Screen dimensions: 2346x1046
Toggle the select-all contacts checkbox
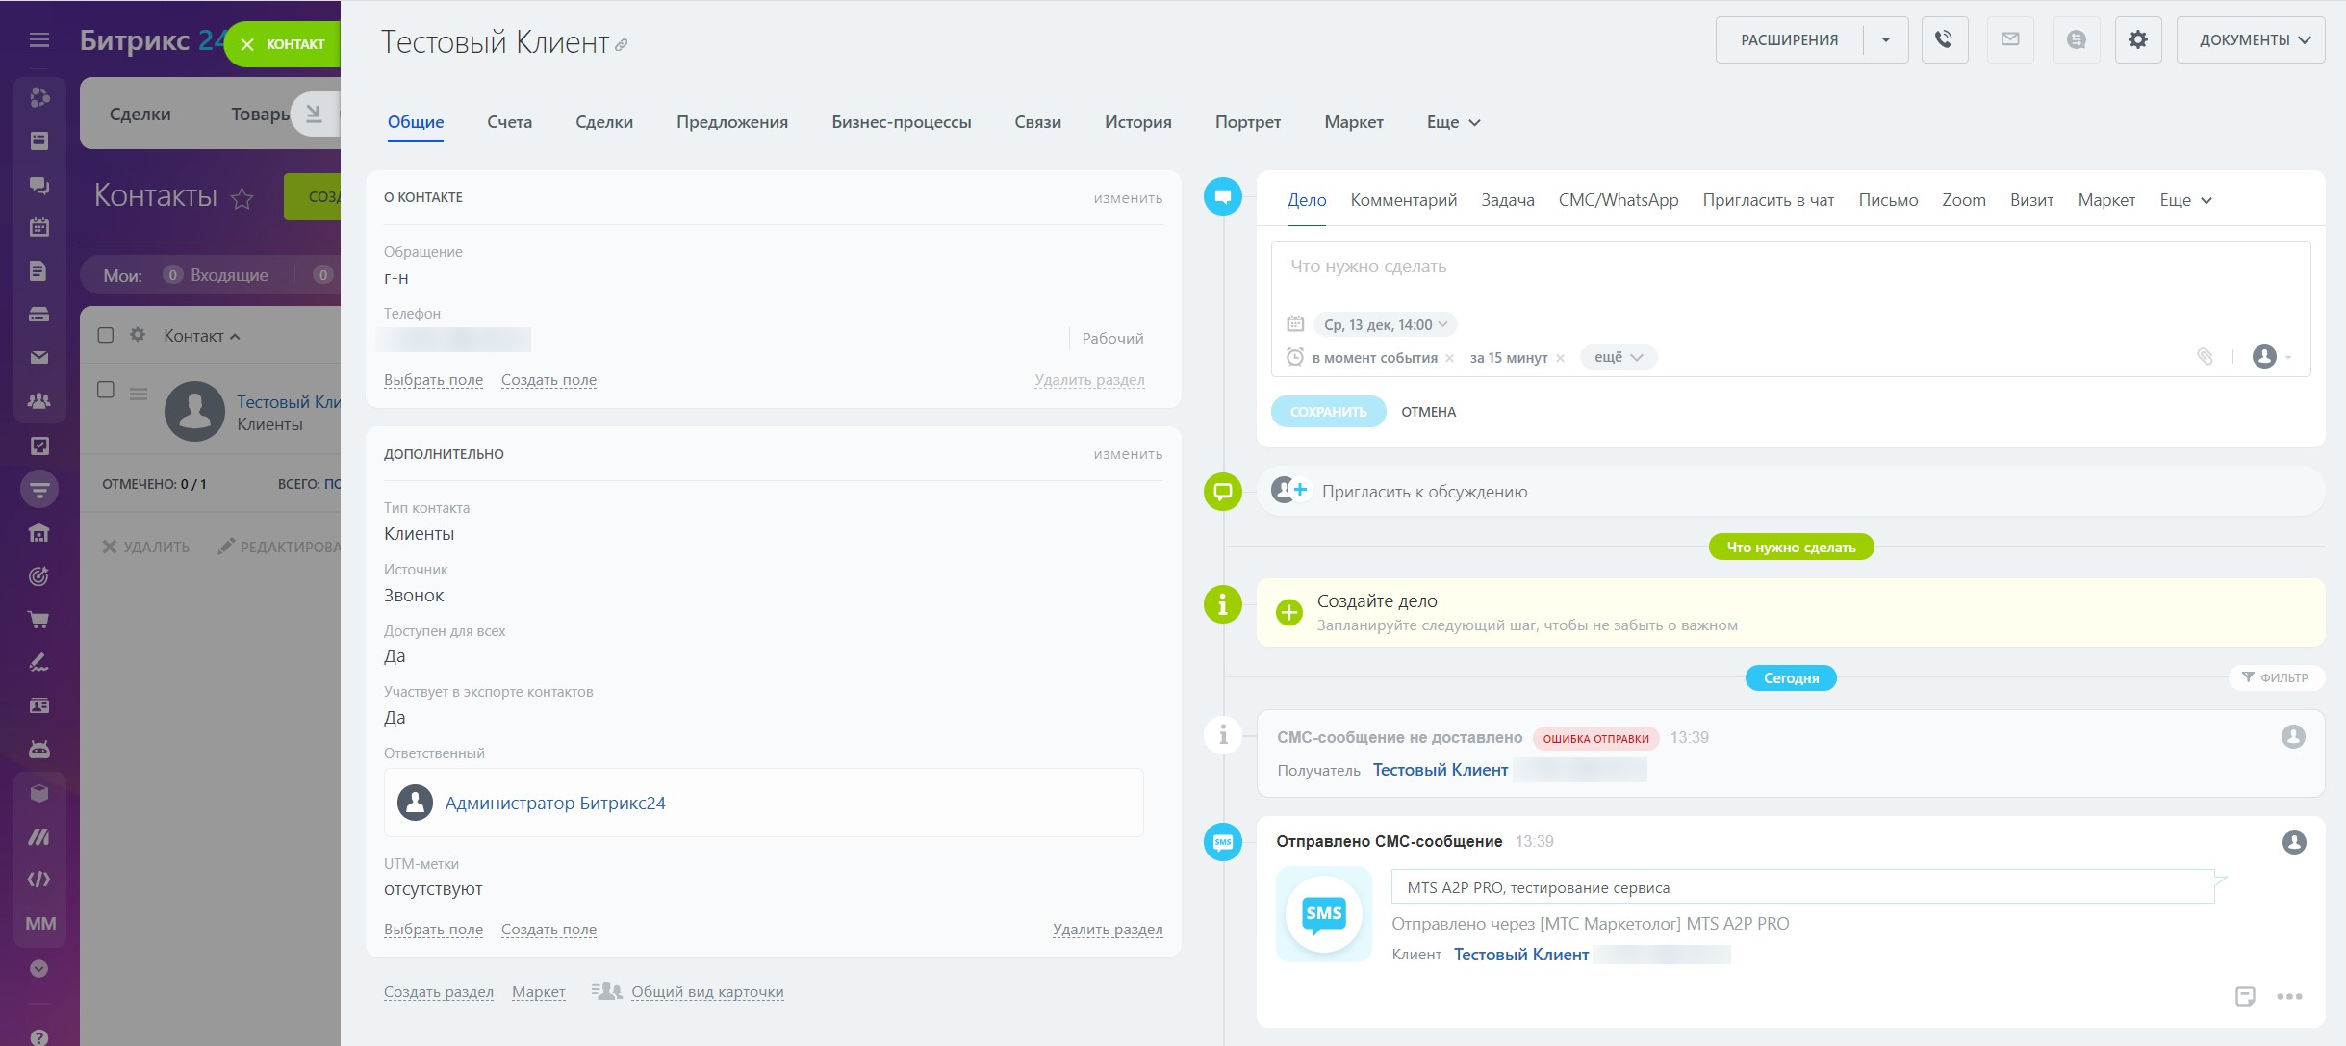coord(106,335)
